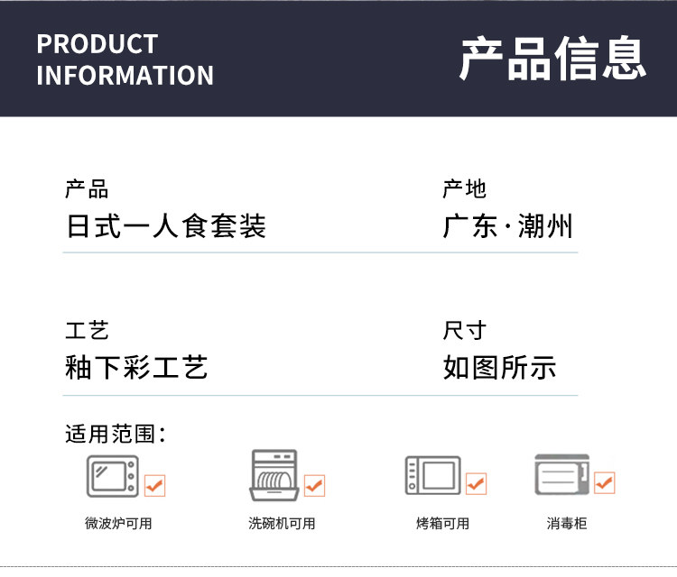The height and width of the screenshot is (577, 677).
Task: Click the disinfection cabinet icon
Action: 561,475
